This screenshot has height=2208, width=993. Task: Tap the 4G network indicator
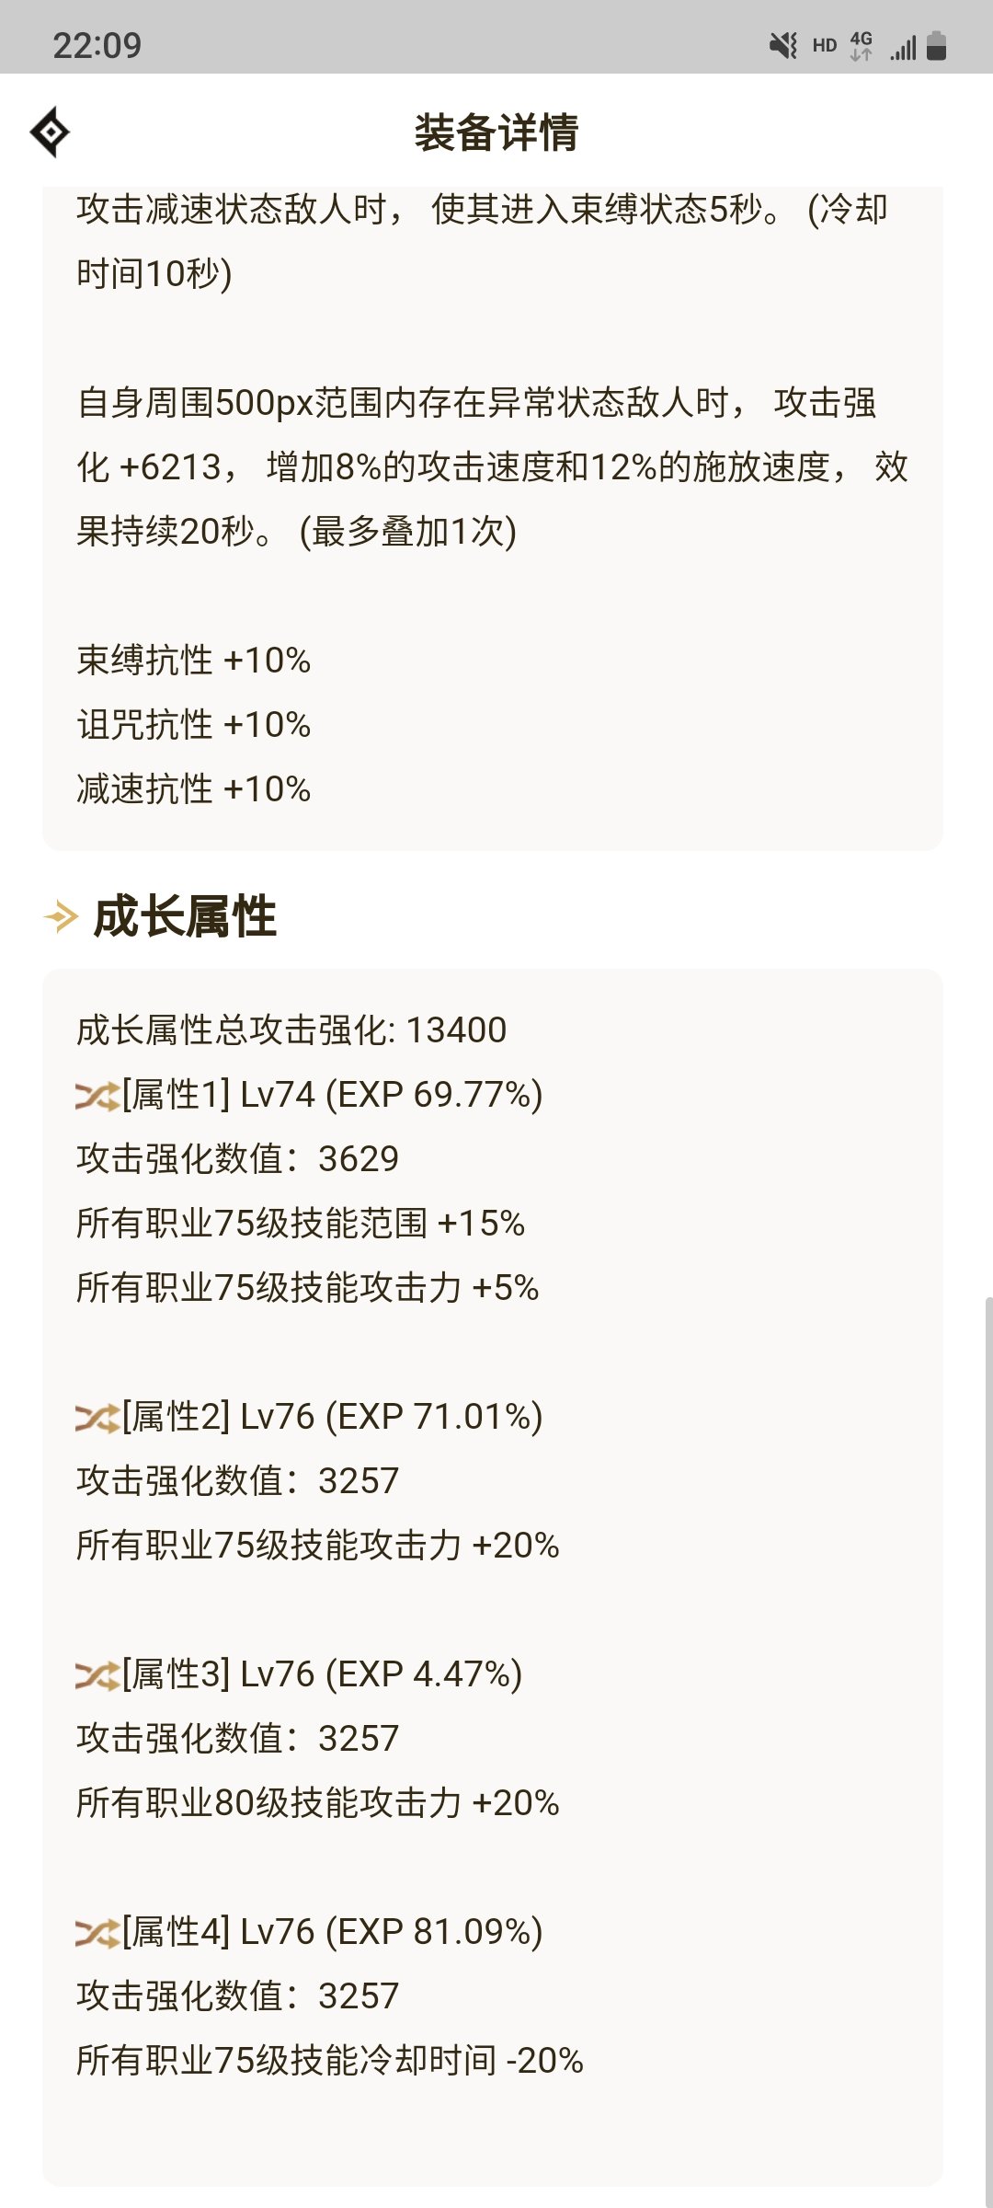861,45
